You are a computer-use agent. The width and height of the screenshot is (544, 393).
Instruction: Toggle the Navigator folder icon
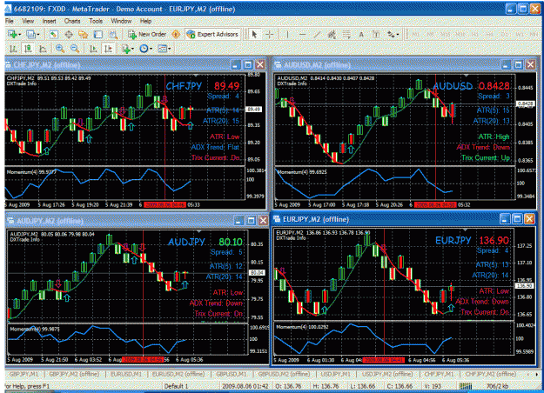(x=84, y=34)
